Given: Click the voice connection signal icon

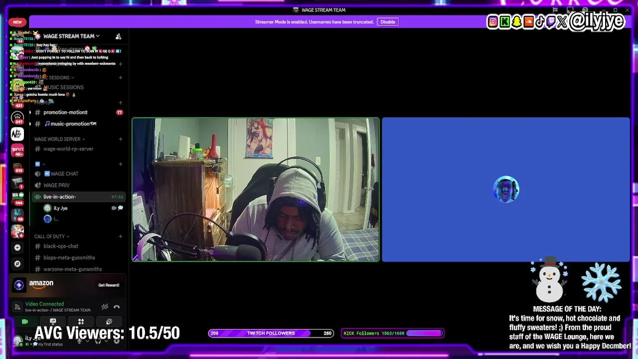Looking at the screenshot, I should [x=17, y=307].
